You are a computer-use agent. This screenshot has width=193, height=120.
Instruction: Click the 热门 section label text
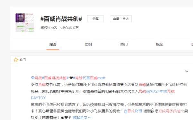23,60
